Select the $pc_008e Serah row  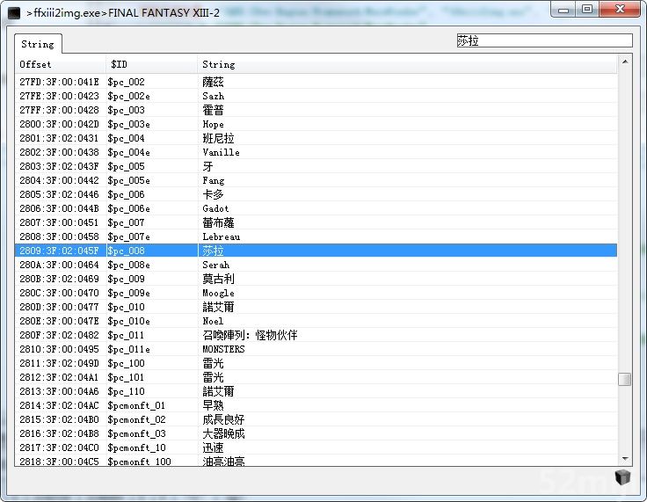[x=316, y=265]
